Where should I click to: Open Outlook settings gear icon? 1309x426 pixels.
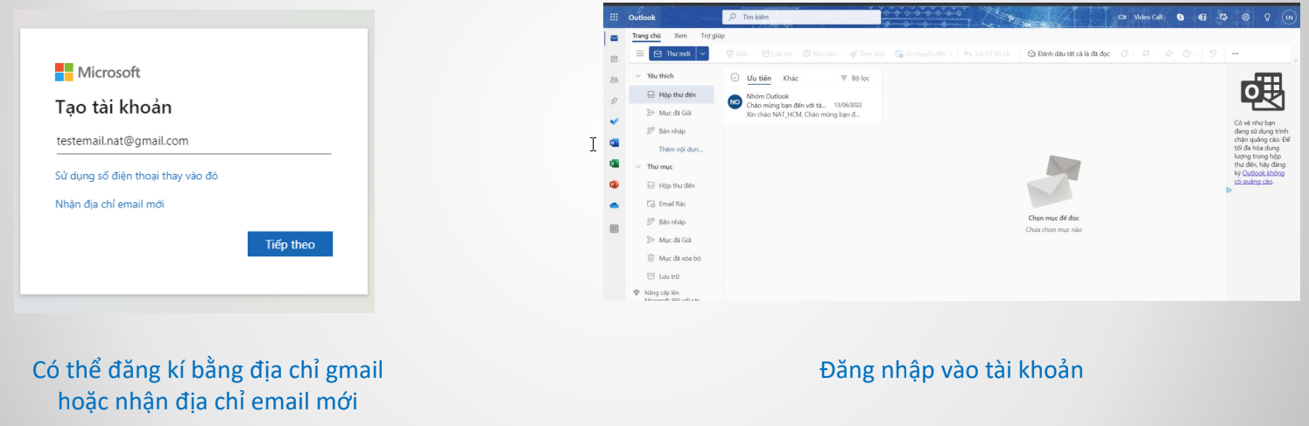pyautogui.click(x=1245, y=17)
